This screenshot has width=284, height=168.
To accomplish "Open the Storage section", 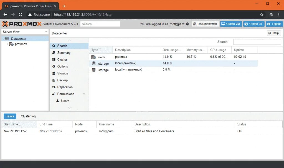I will pyautogui.click(x=69, y=73).
